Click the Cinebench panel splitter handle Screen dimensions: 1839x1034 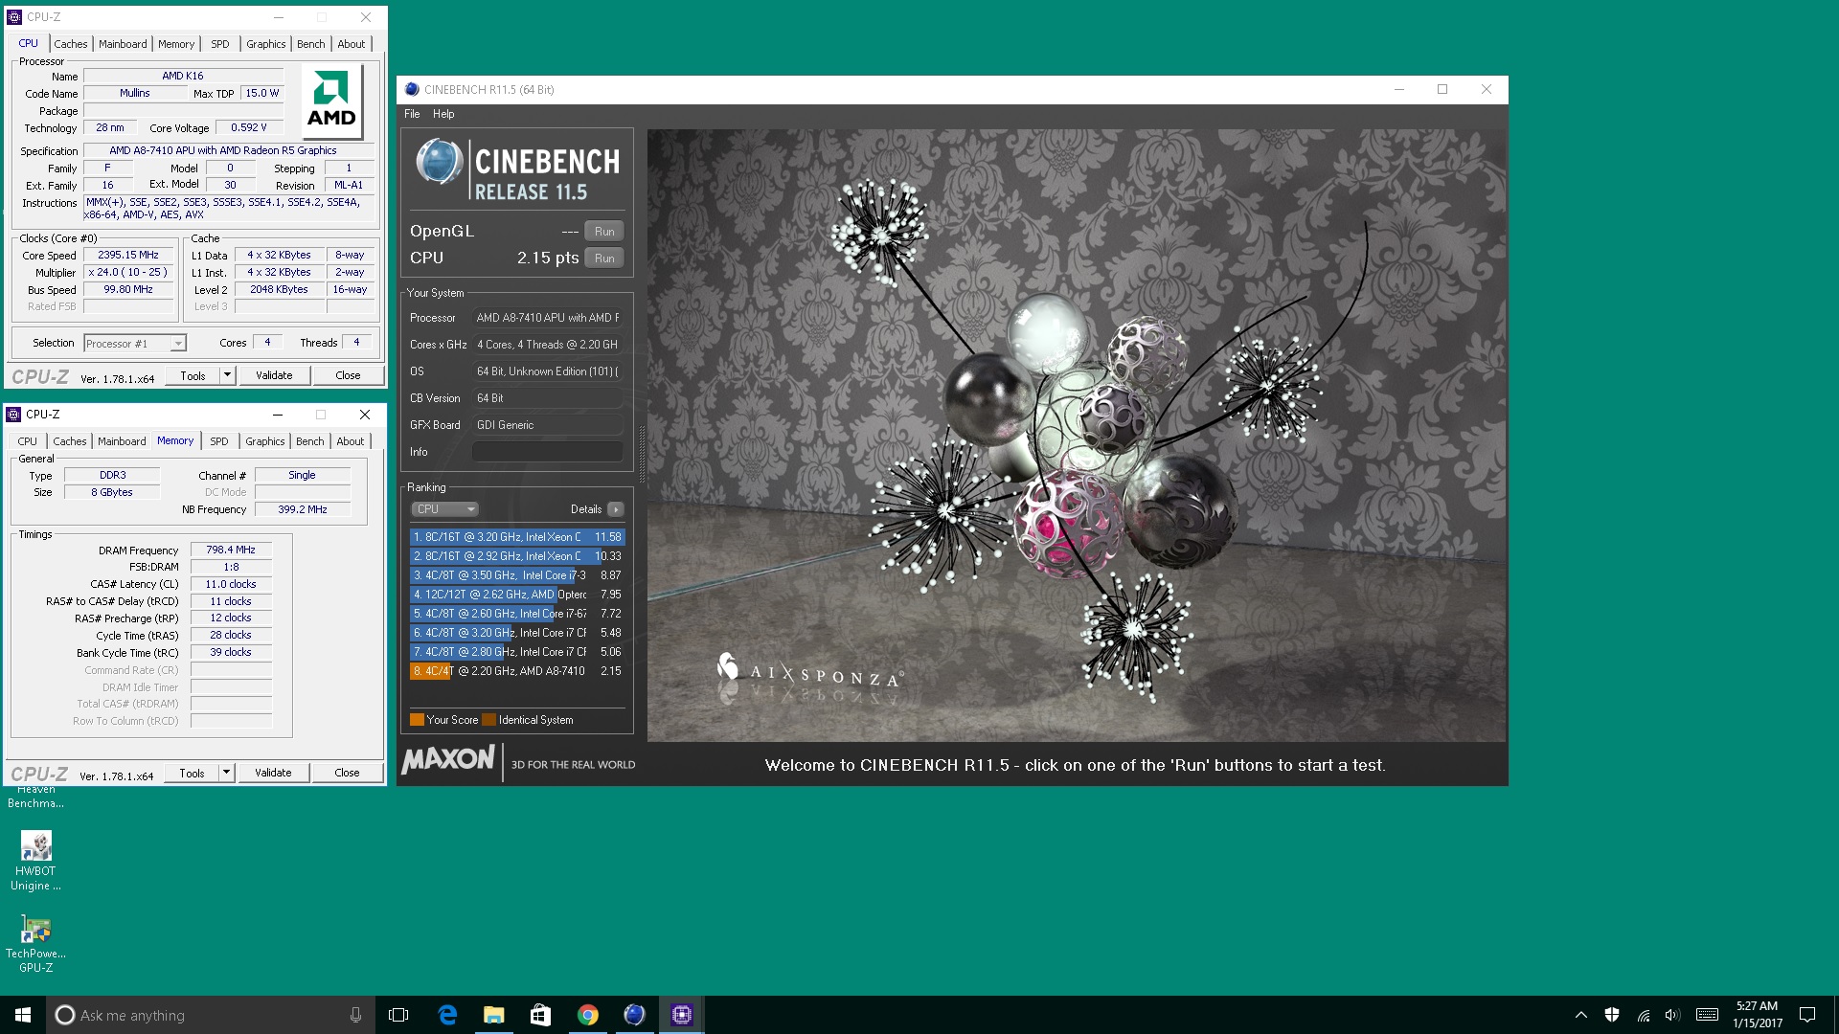(x=642, y=452)
